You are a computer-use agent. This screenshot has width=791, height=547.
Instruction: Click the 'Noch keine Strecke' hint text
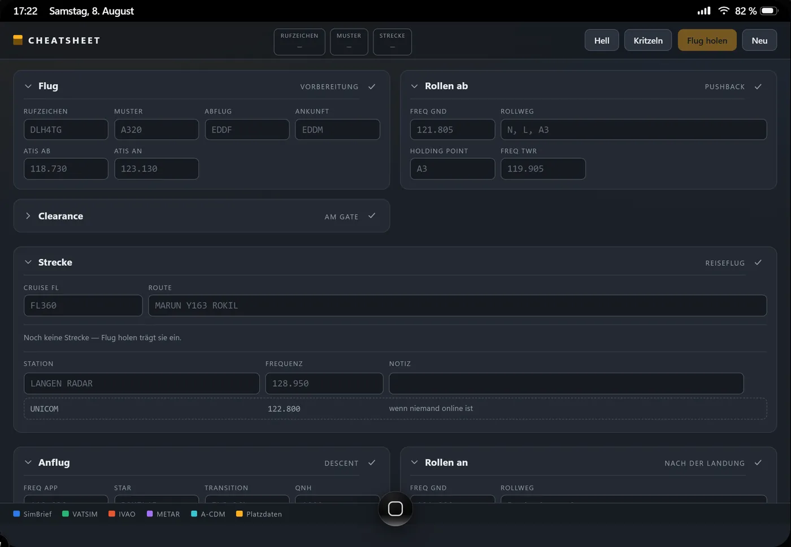[x=102, y=338]
